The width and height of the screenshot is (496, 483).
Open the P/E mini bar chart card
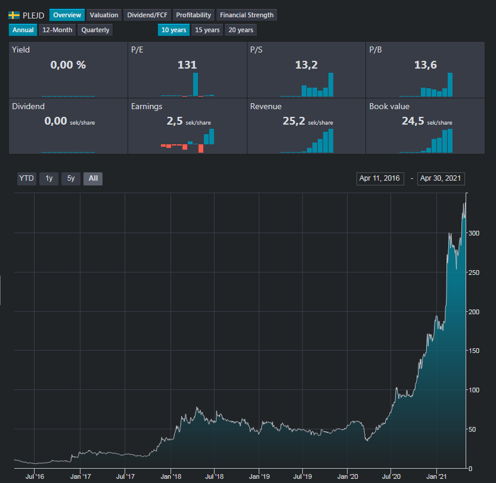[187, 70]
